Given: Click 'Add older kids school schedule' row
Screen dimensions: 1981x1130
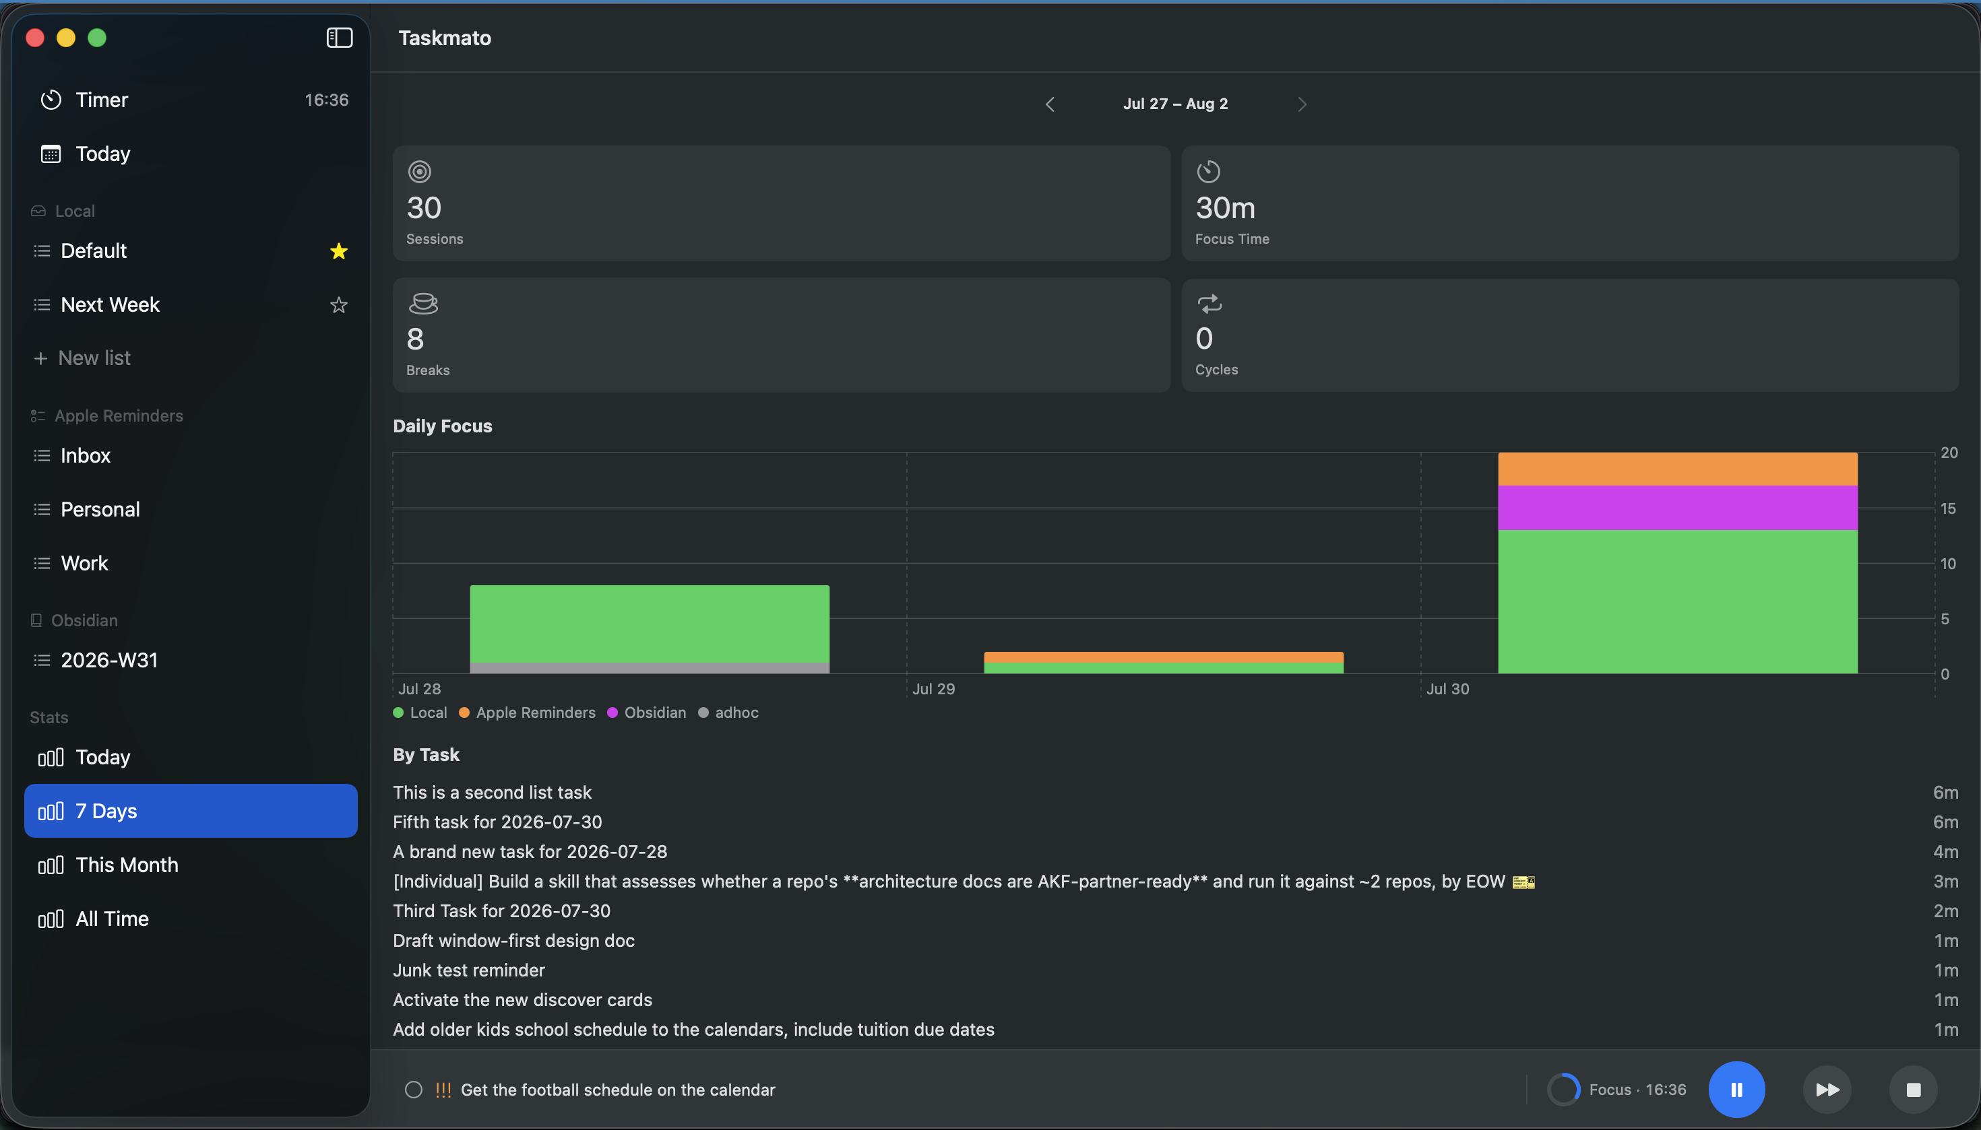Looking at the screenshot, I should 1176,1029.
